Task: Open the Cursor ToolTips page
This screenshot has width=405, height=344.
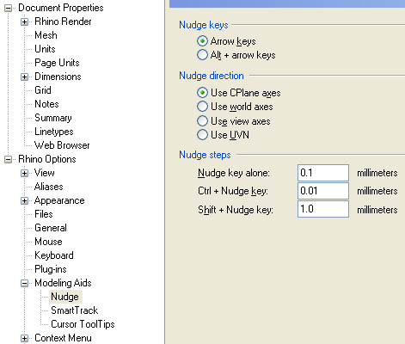Action: (83, 324)
